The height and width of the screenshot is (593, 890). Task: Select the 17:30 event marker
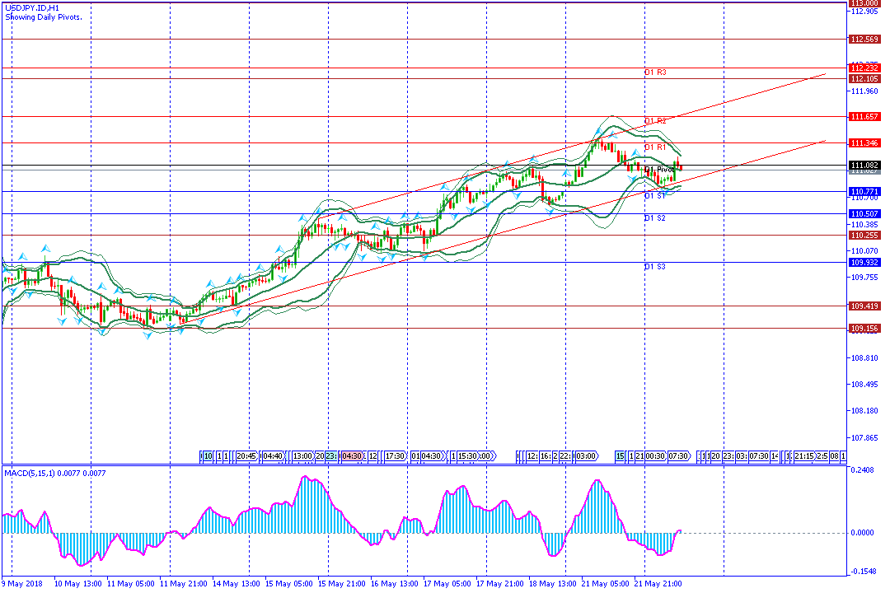(396, 455)
